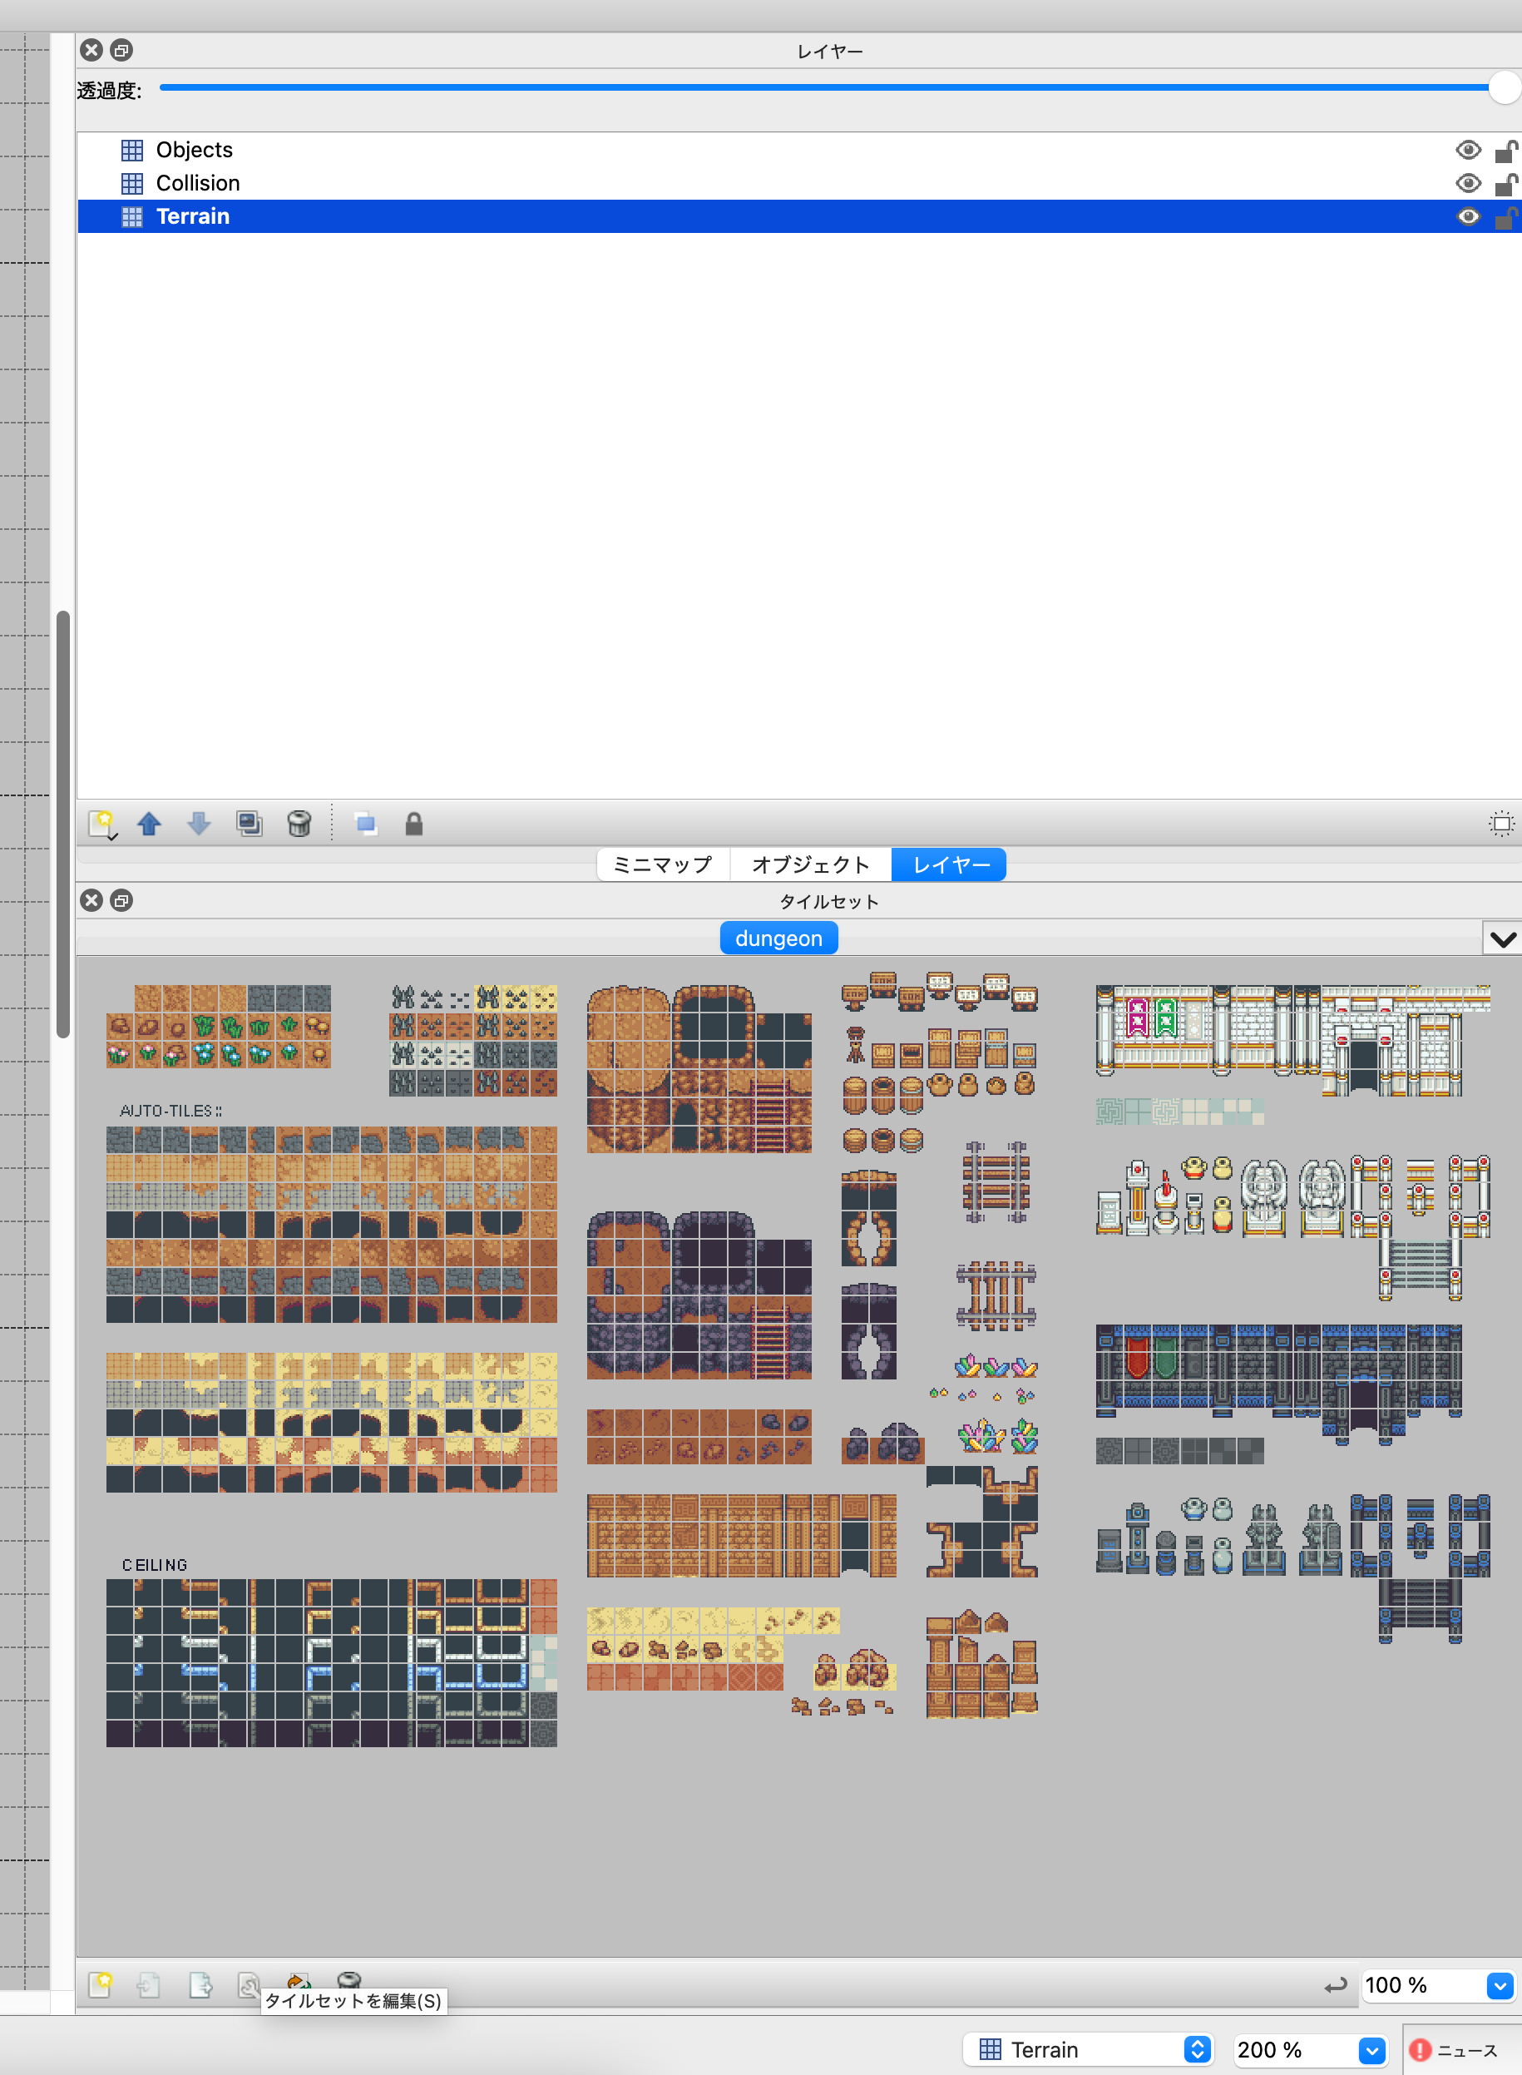Lock the Objects layer
The height and width of the screenshot is (2075, 1522).
(x=1505, y=151)
